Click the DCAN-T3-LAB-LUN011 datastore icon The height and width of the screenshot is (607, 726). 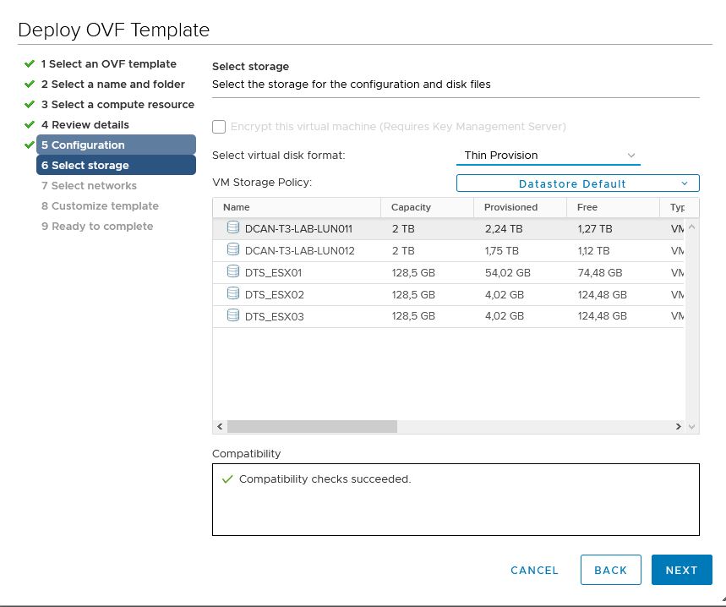(233, 227)
